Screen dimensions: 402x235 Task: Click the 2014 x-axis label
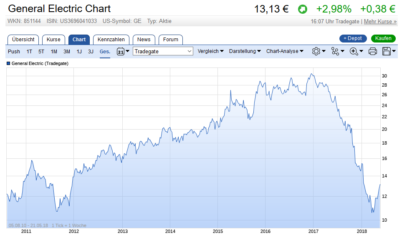coord(170,231)
